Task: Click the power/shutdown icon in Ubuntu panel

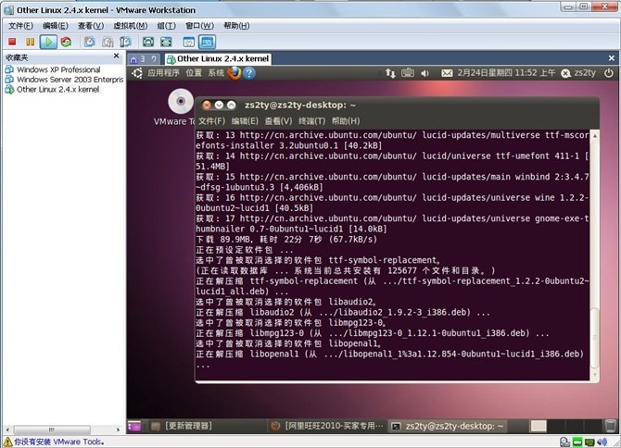Action: [609, 73]
